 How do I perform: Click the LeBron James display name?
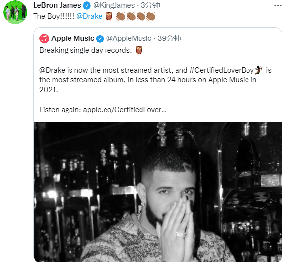pyautogui.click(x=57, y=5)
